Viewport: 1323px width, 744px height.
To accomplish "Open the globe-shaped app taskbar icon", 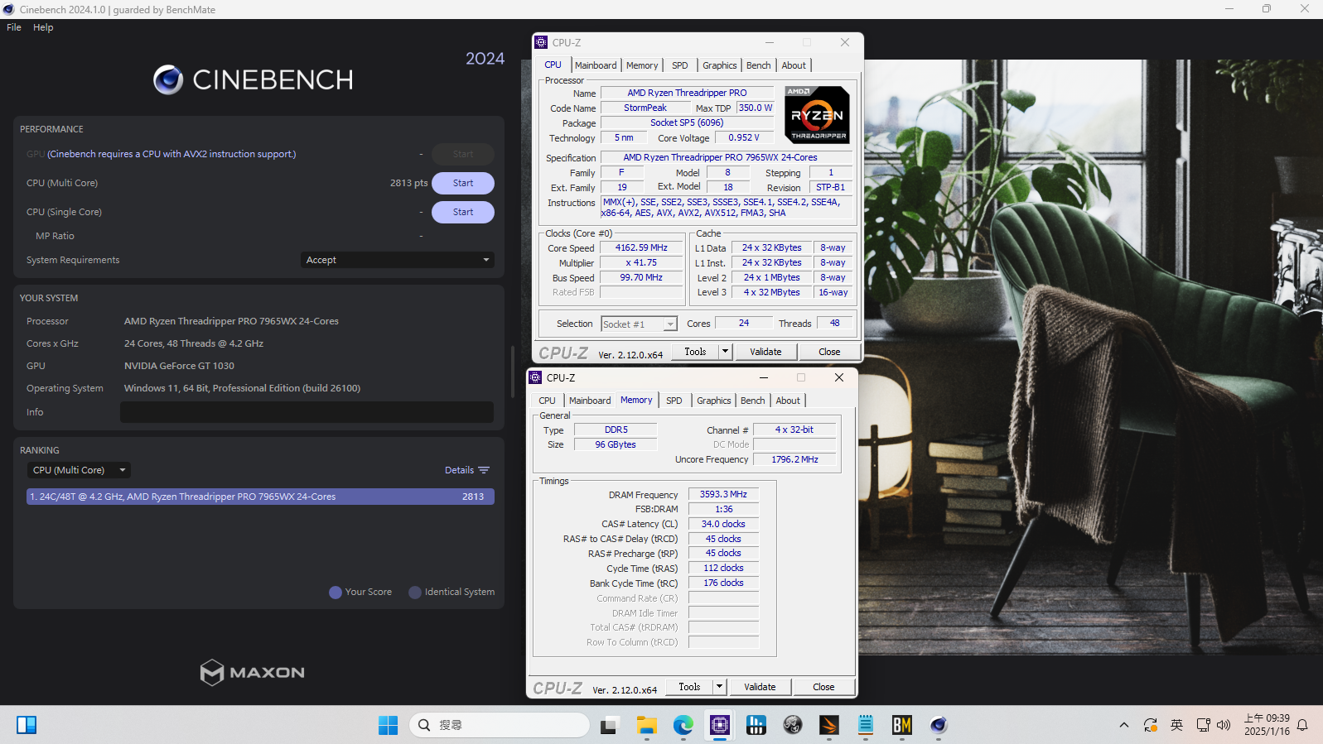I will click(793, 725).
